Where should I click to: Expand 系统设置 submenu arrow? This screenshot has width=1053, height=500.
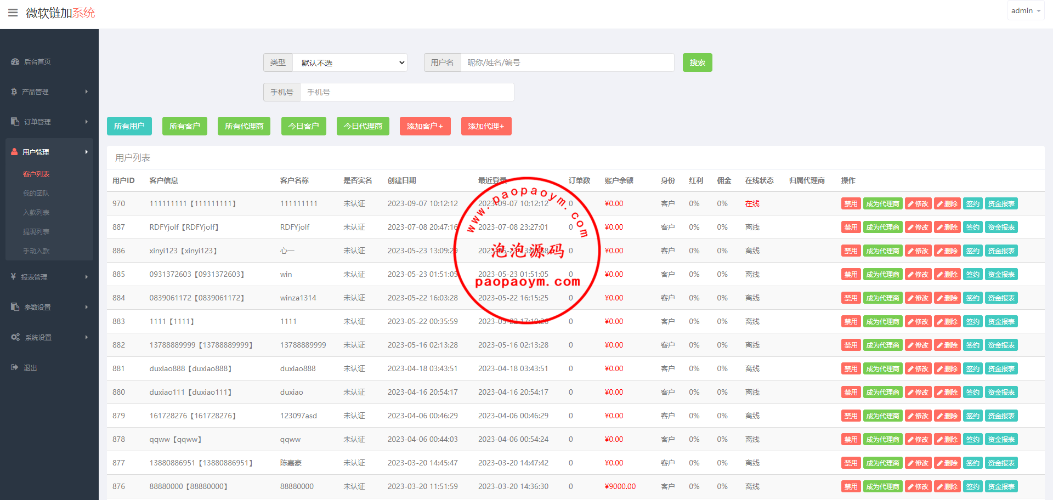pyautogui.click(x=87, y=337)
